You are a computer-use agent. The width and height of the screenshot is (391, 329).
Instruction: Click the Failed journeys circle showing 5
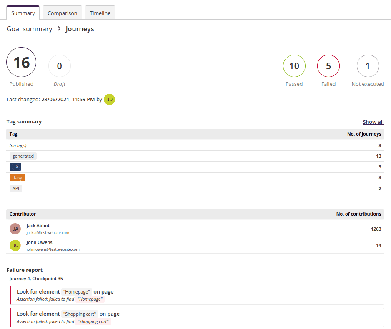(328, 66)
